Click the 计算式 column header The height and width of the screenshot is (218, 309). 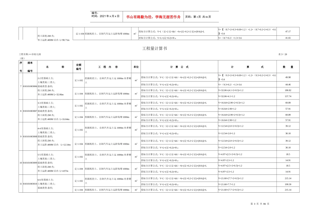coord(247,67)
